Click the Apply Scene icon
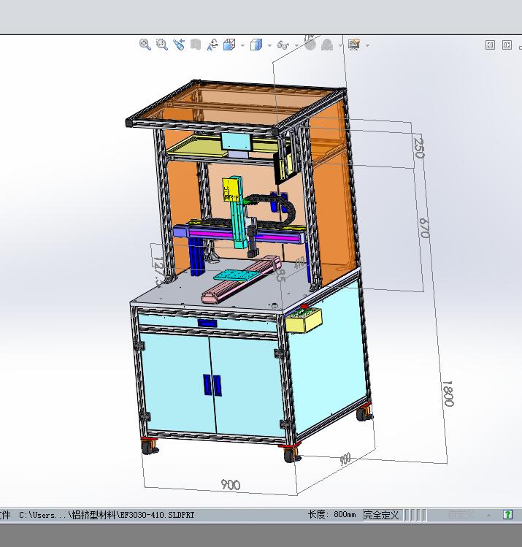The width and height of the screenshot is (522, 547). (x=327, y=45)
